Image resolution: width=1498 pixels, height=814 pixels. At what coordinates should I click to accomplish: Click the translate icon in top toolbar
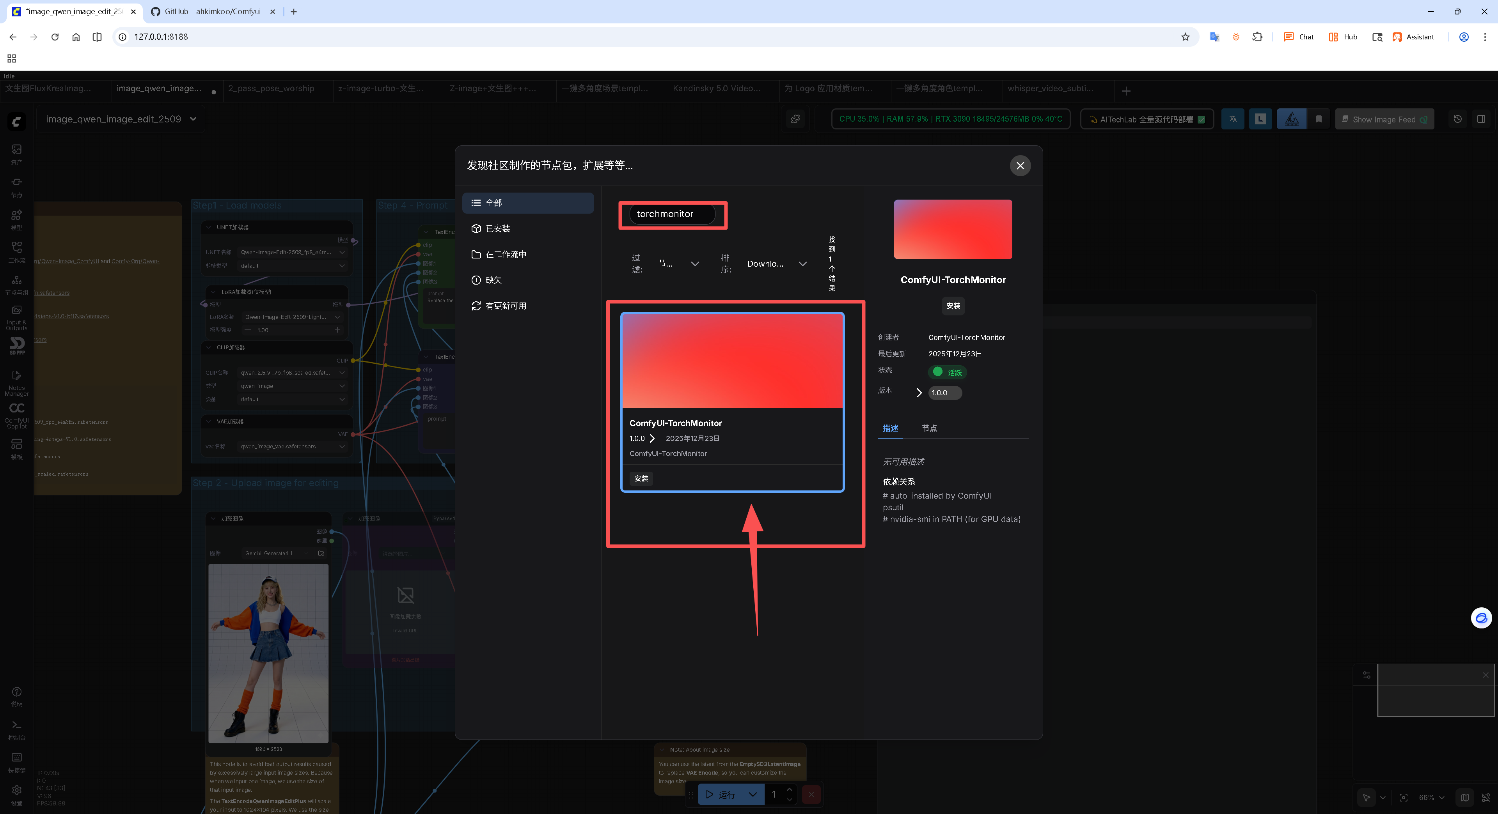click(x=1232, y=119)
